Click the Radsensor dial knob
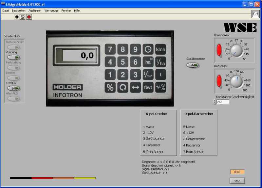This screenshot has height=188, width=262. (236, 81)
